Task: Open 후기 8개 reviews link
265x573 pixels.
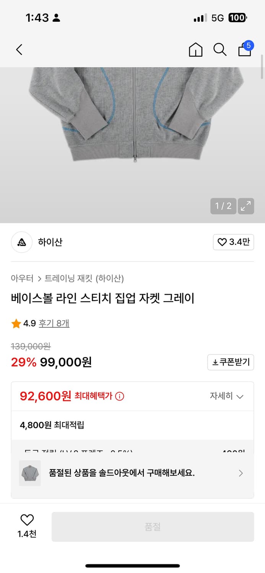Action: pyautogui.click(x=54, y=323)
